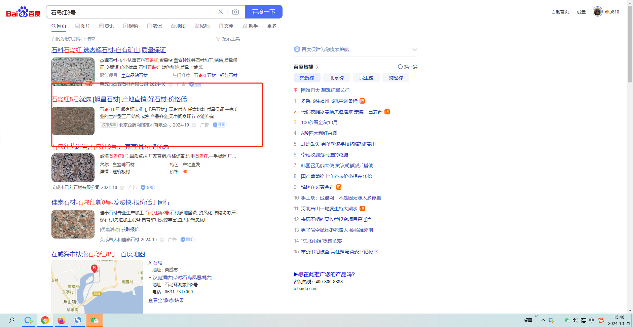Show hidden system tray icons
Screen dimensions: 633x327
coord(543,320)
